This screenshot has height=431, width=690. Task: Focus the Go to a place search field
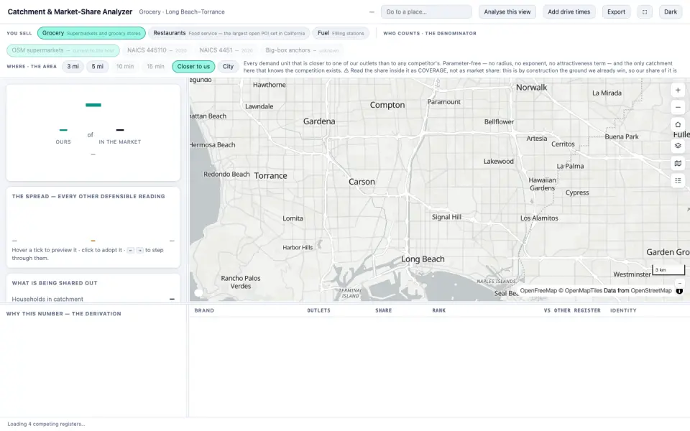[426, 12]
